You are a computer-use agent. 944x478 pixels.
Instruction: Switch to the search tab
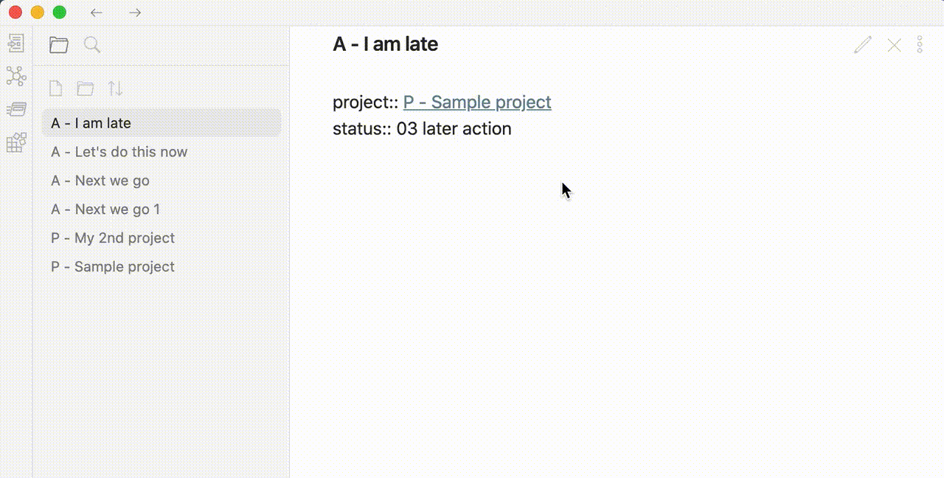coord(92,45)
